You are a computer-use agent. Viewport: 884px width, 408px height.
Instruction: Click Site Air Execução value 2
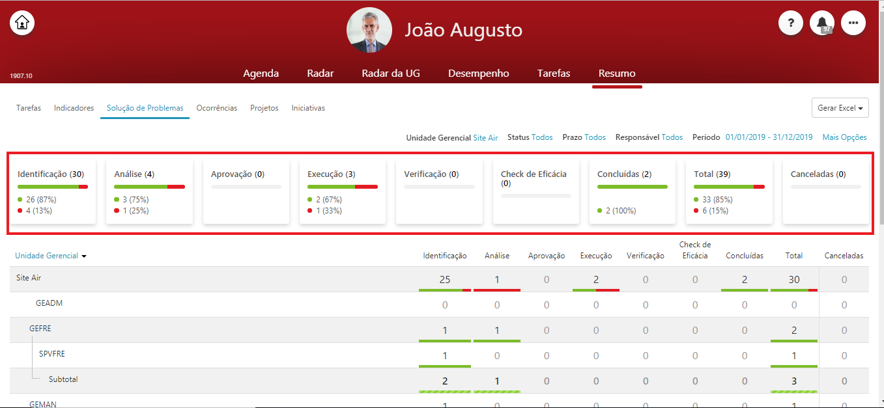click(596, 280)
